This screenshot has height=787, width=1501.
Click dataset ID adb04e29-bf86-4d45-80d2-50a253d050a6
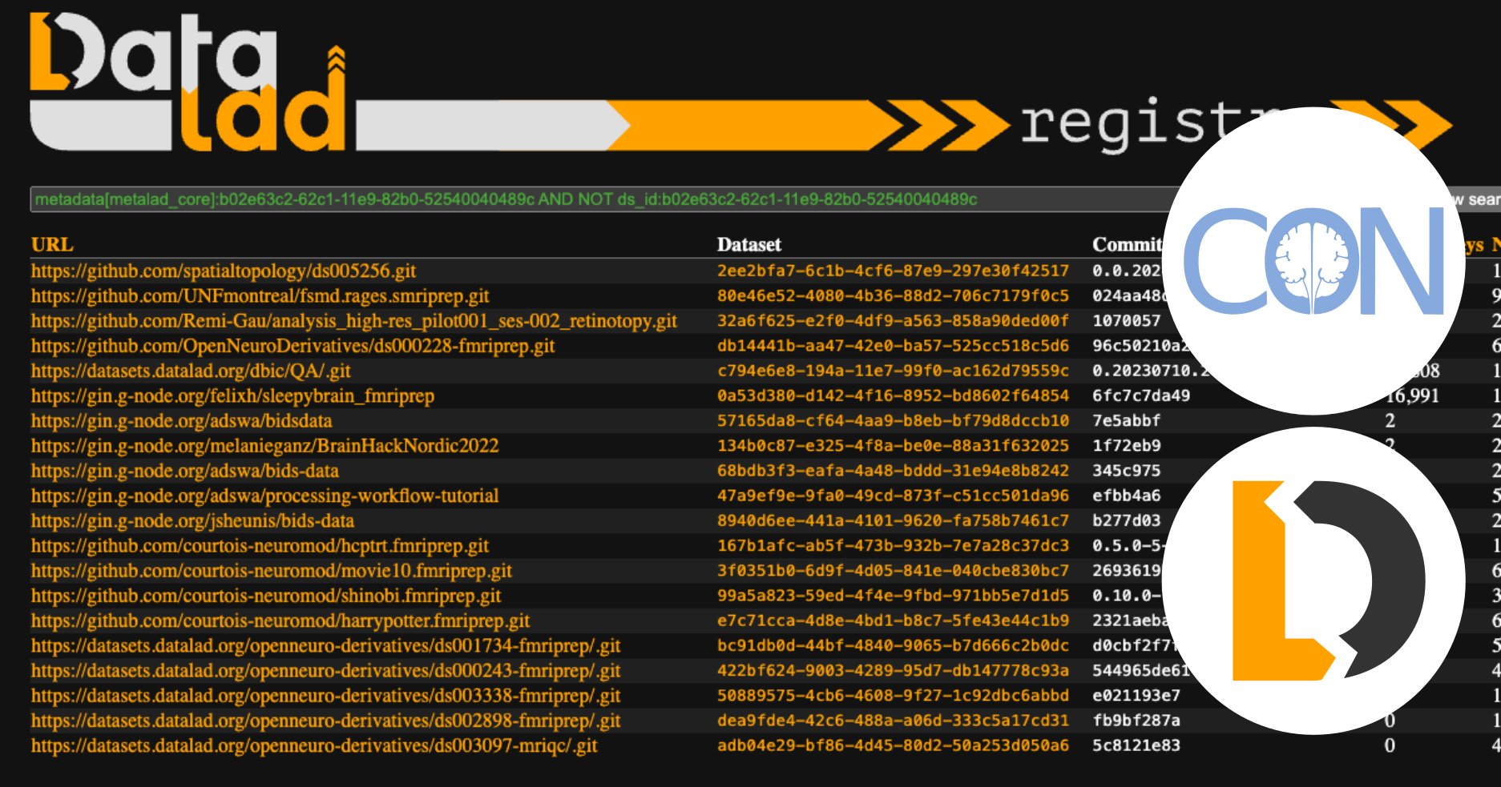(893, 745)
